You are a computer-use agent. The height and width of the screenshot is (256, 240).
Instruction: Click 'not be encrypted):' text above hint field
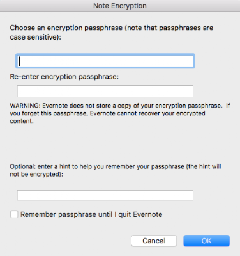coord(36,174)
